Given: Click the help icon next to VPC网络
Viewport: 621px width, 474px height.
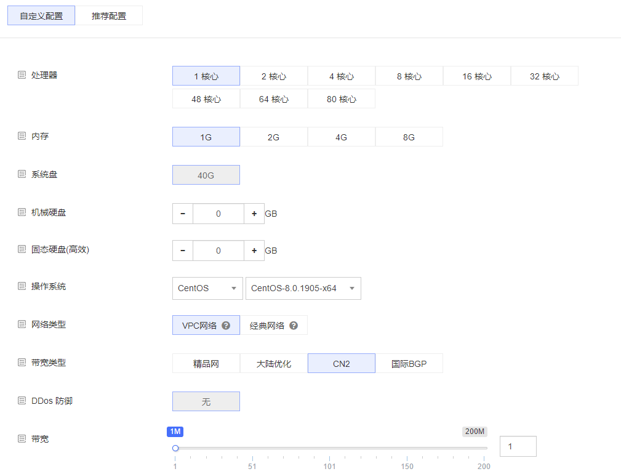Looking at the screenshot, I should (226, 326).
